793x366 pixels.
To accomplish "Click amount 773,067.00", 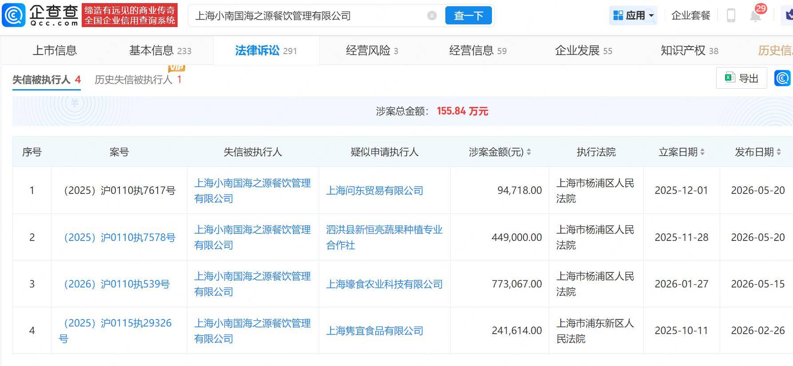I will pyautogui.click(x=517, y=284).
